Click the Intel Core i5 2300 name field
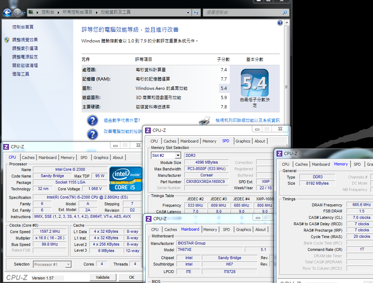 click(70, 169)
